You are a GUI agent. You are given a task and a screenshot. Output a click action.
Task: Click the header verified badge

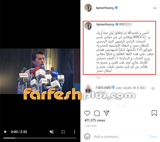click(116, 8)
